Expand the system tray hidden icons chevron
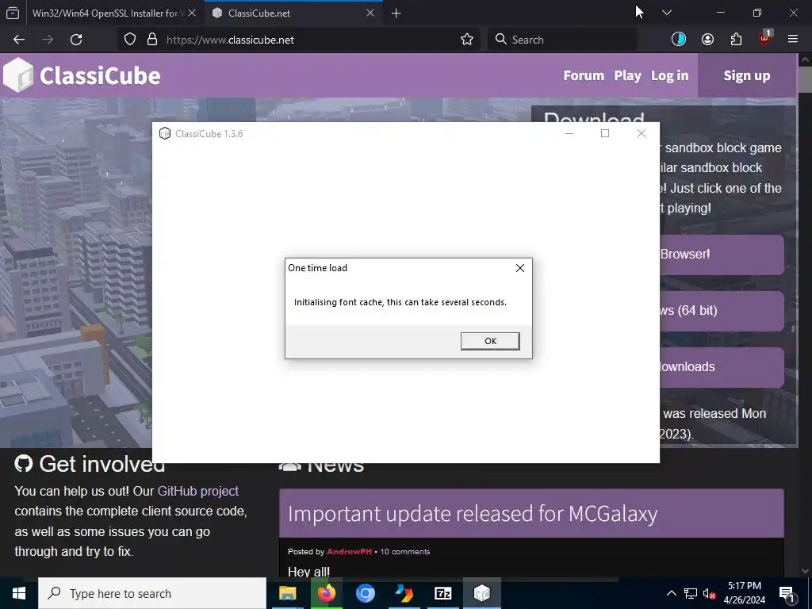 click(671, 593)
